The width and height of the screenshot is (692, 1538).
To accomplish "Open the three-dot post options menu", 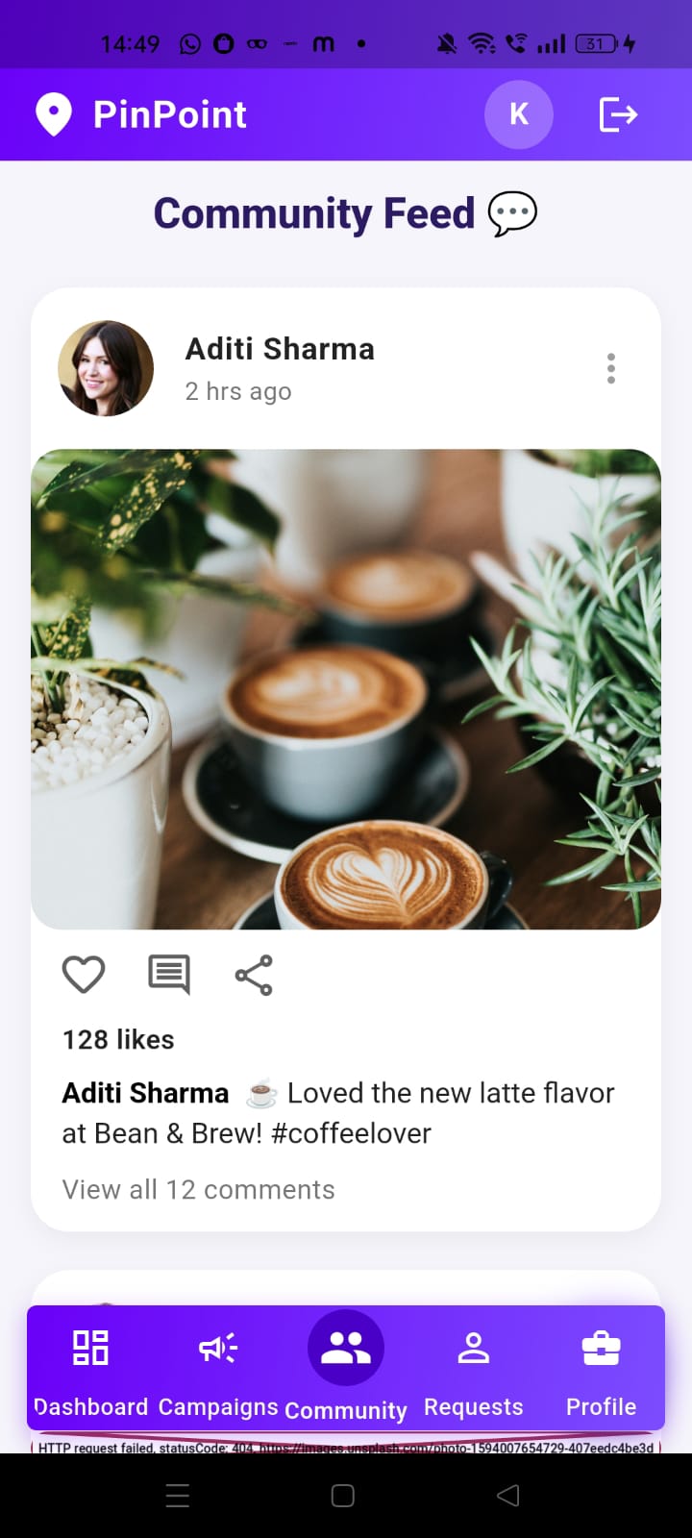I will pos(610,368).
